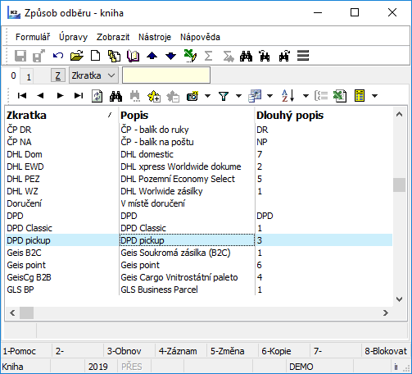Click the sigma sum icon
This screenshot has width=412, height=374.
pos(208,56)
